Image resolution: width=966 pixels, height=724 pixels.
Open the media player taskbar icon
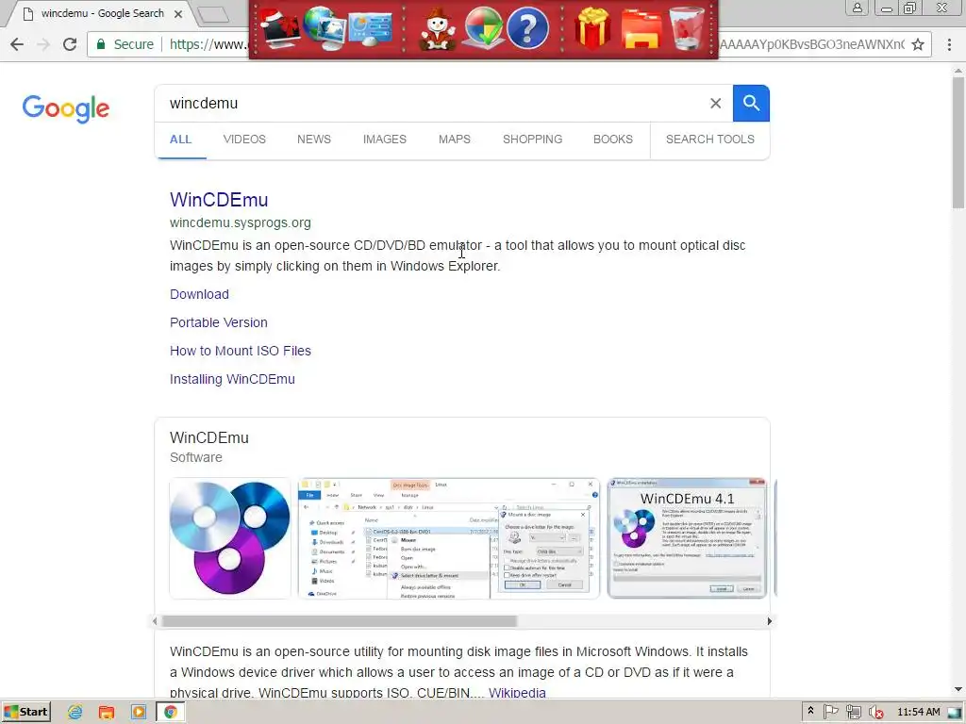pos(139,713)
